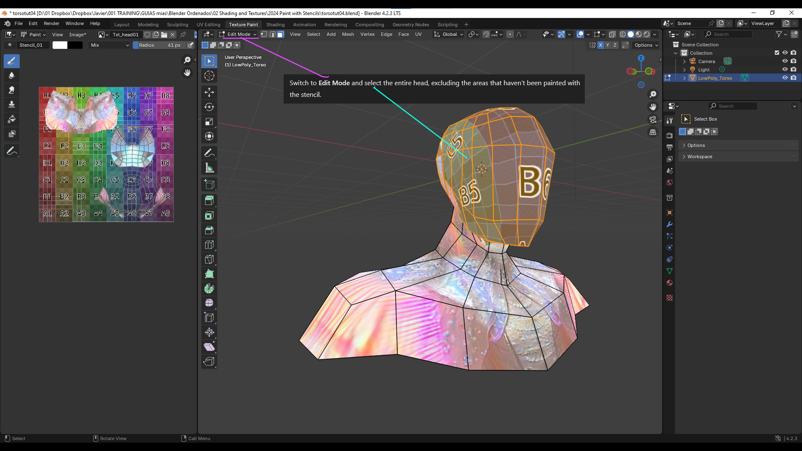Switch to the UV Editing workspace tab

(208, 25)
